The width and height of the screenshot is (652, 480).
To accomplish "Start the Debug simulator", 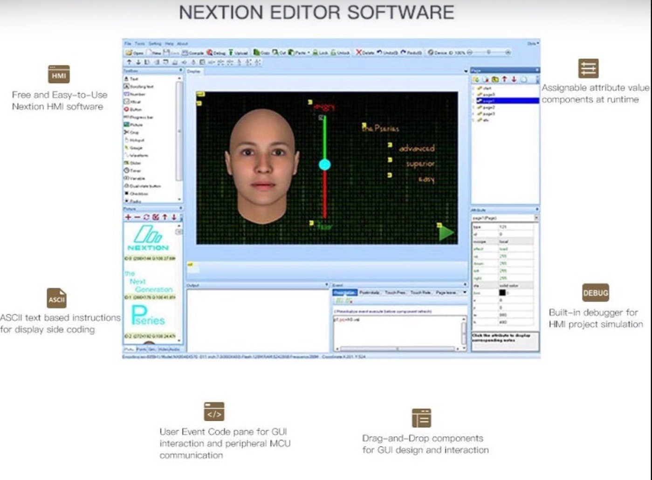I will point(216,53).
